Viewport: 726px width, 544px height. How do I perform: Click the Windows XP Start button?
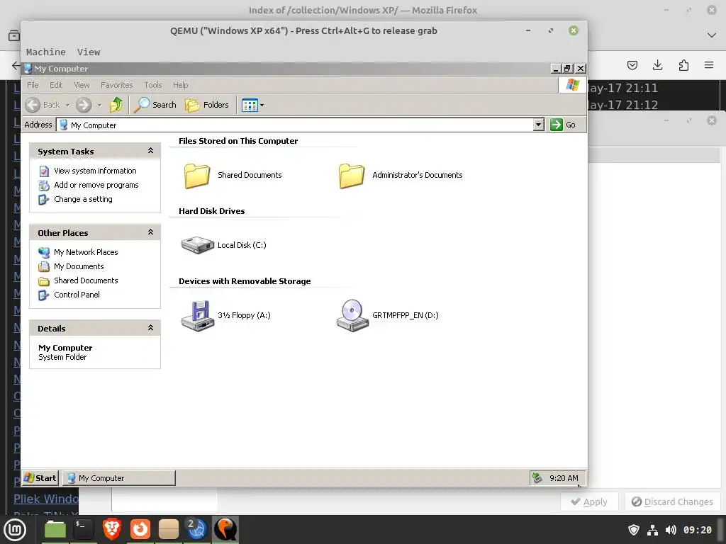pos(40,478)
